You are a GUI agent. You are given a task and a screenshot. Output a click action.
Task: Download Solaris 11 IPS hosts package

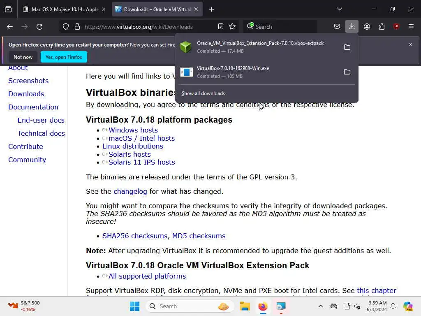pos(142,162)
